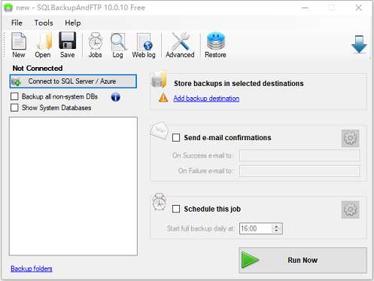Viewport: 374px width, 281px height.
Task: Increase backup time with up spinner arrow
Action: click(x=276, y=226)
